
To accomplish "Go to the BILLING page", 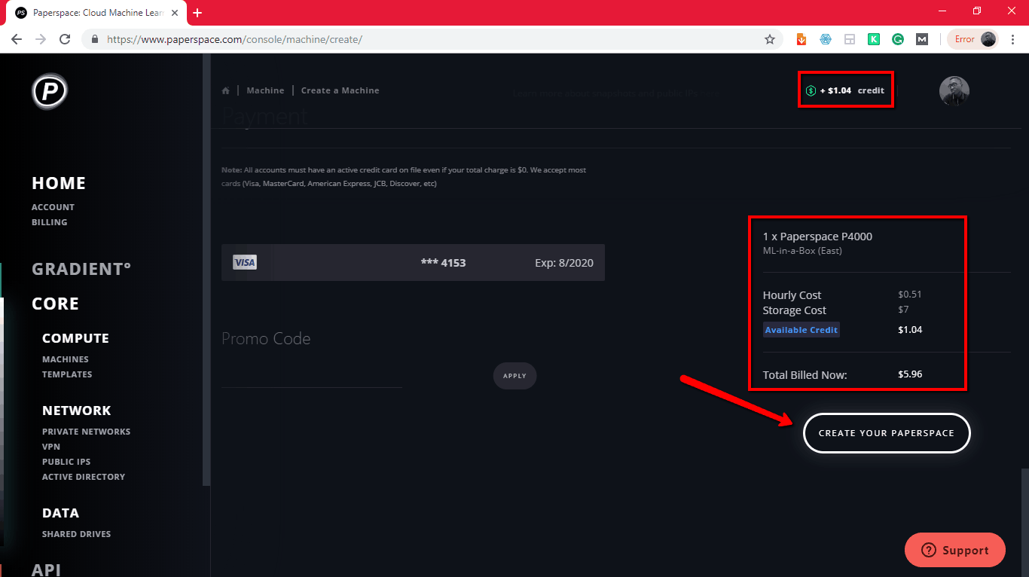I will point(50,222).
